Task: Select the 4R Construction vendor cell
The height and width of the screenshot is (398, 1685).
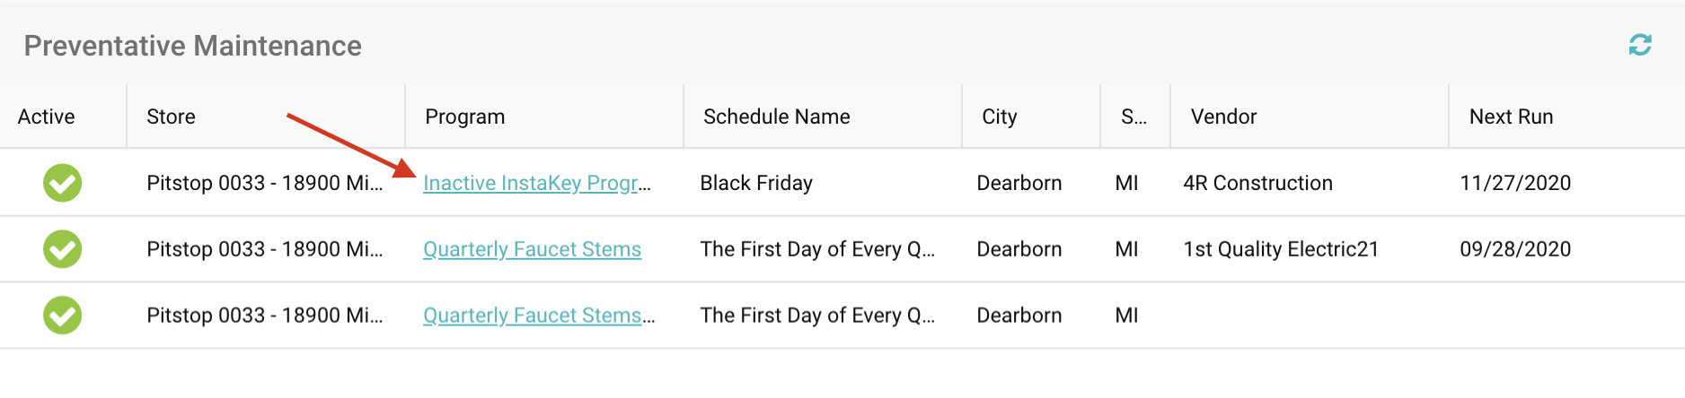Action: 1257,183
